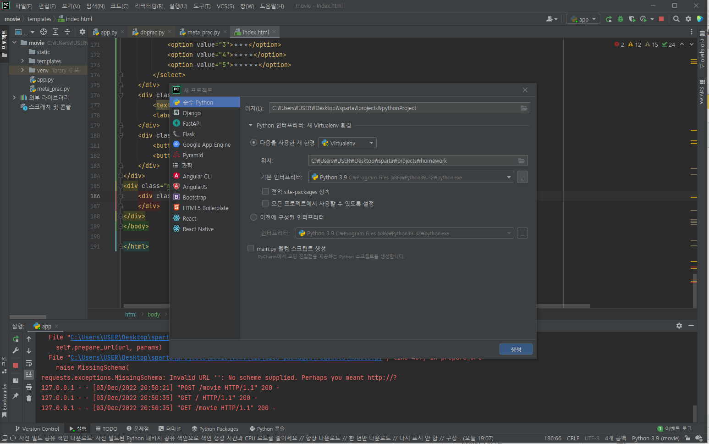Open the base interpreter Python 3.9 dropdown
The width and height of the screenshot is (709, 444).
click(x=411, y=177)
